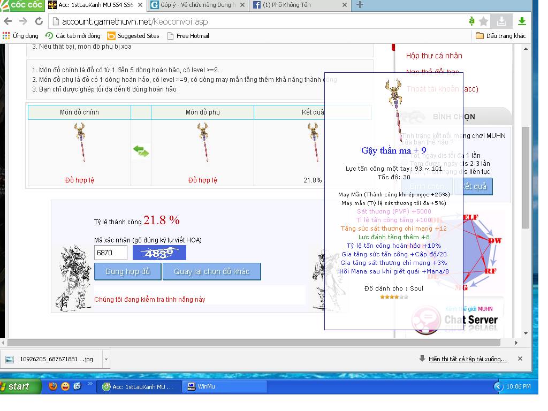This screenshot has height=411, width=548.
Task: Expand the quick launch chevron
Action: 90,384
